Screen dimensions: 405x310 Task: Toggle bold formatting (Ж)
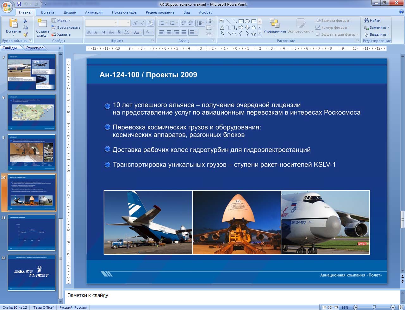(89, 32)
